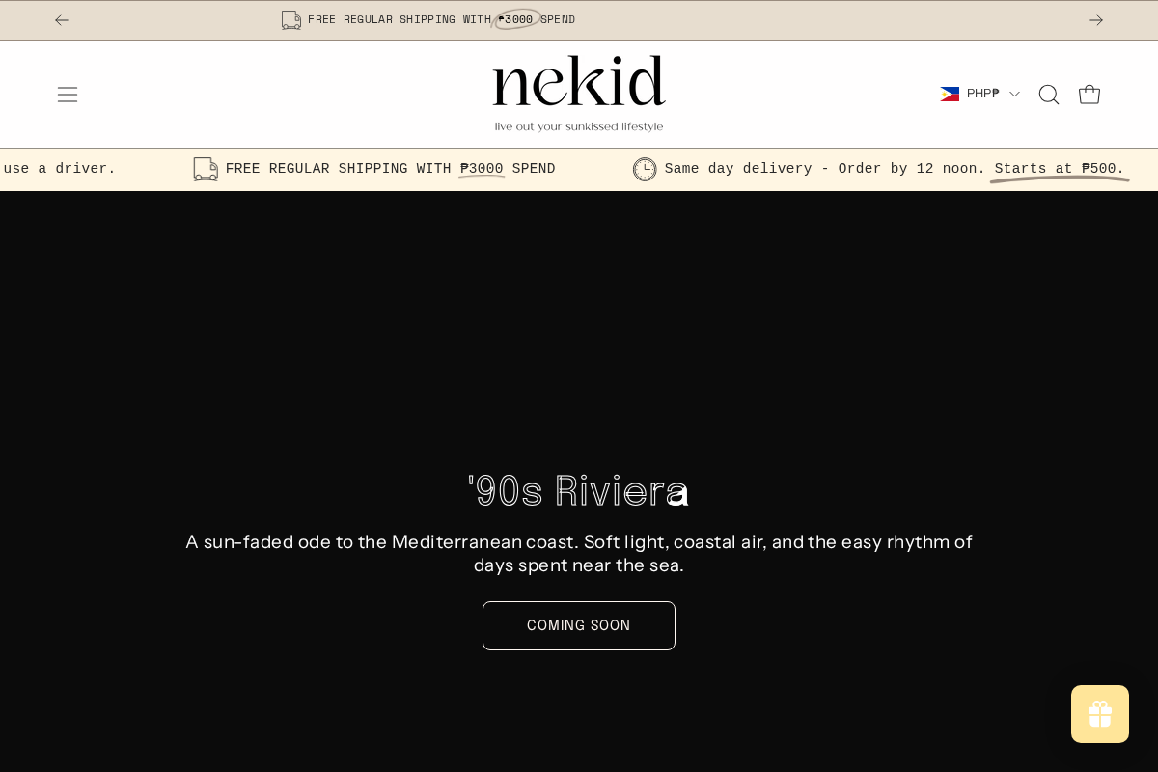Advance to the next announcement with the right arrow
Viewport: 1158px width, 772px height.
1096,19
